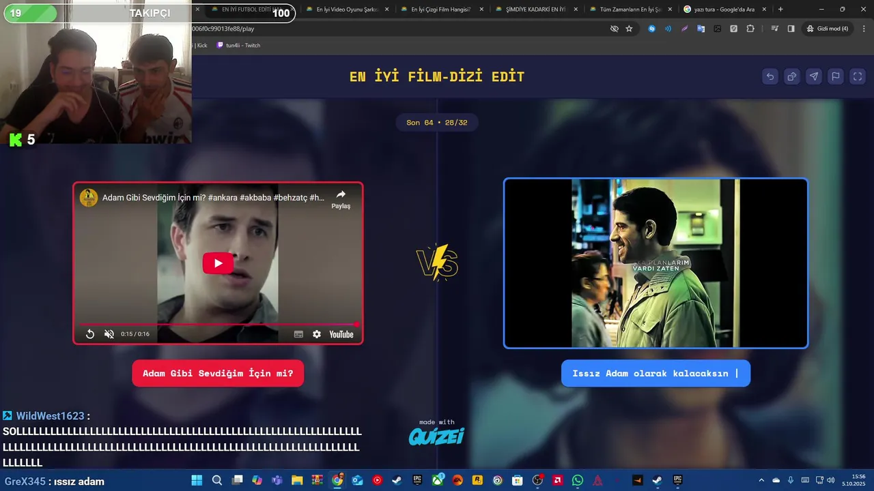Open Microsoft Store from the taskbar

tap(518, 480)
